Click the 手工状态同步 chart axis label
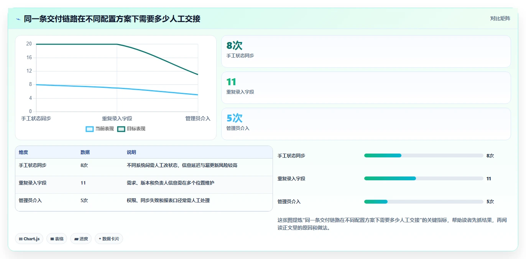 pos(36,118)
